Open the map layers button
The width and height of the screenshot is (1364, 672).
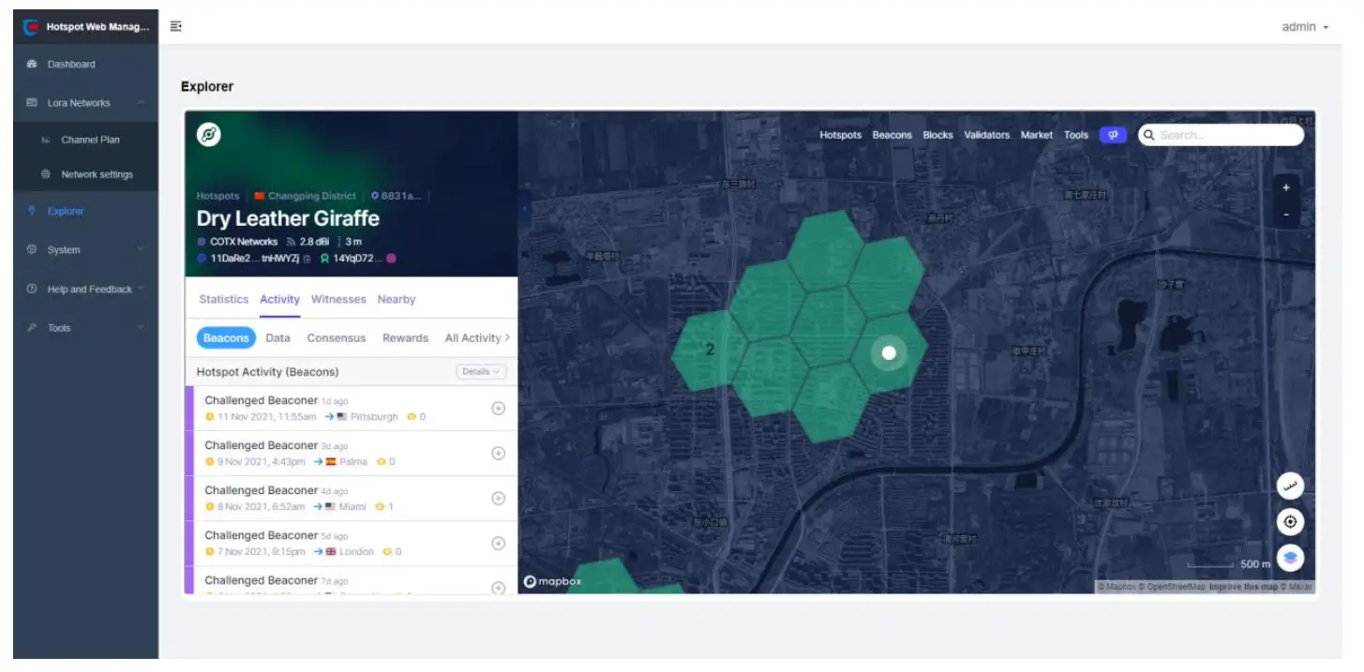click(x=1290, y=558)
